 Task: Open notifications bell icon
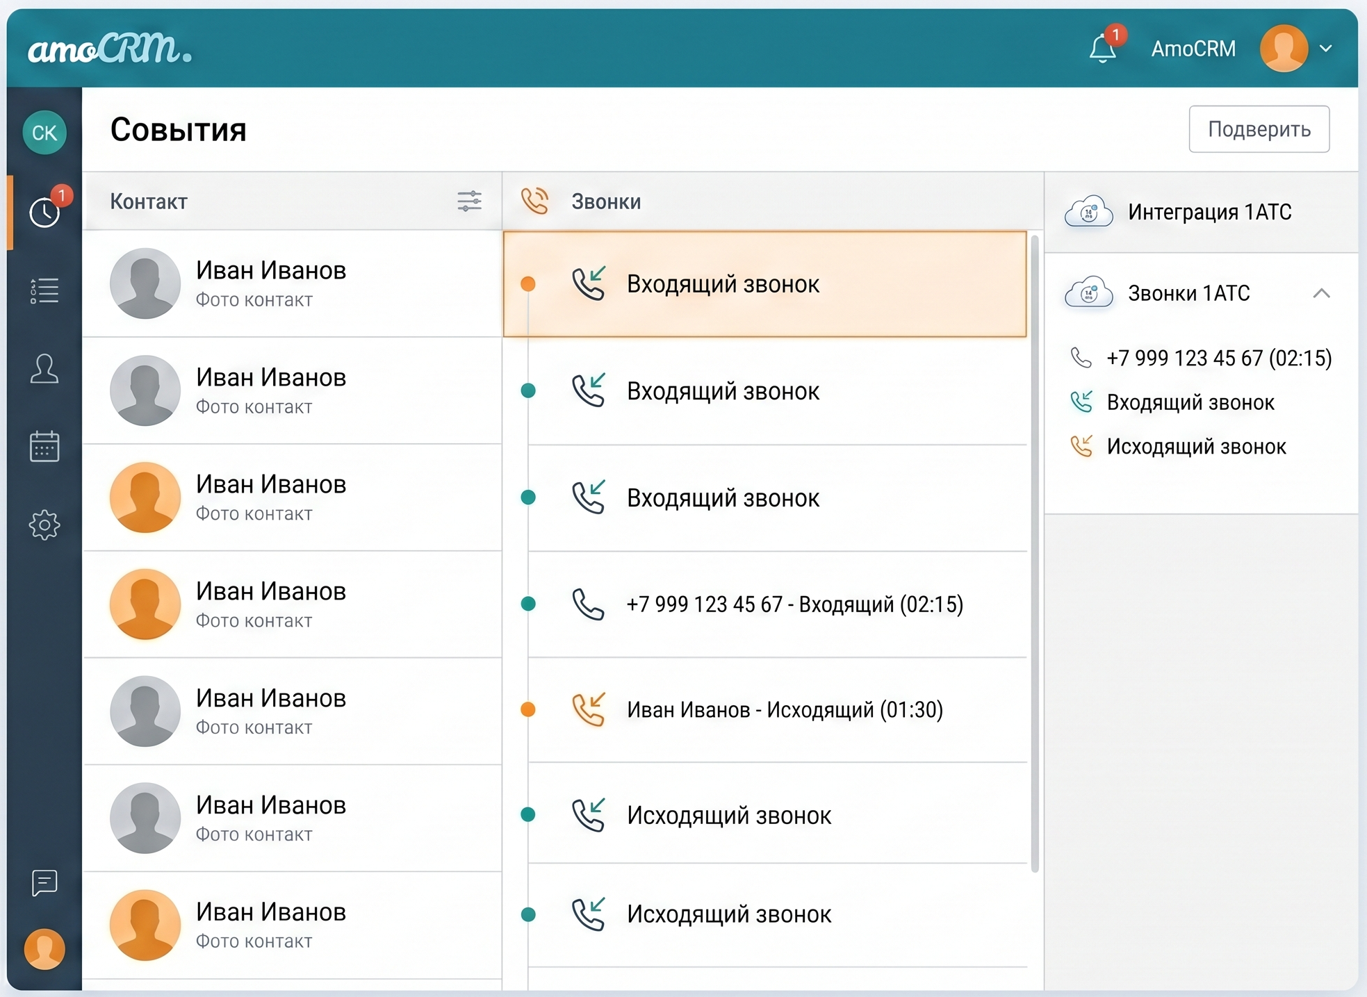click(x=1103, y=49)
